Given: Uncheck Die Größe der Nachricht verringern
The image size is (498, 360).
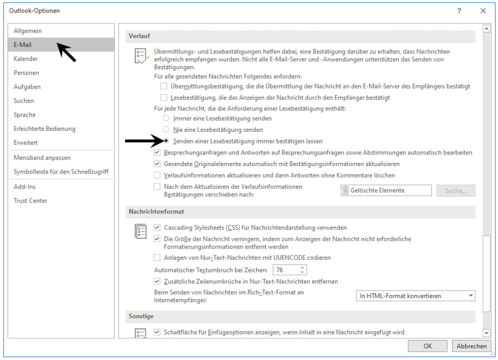Looking at the screenshot, I should click(x=157, y=239).
